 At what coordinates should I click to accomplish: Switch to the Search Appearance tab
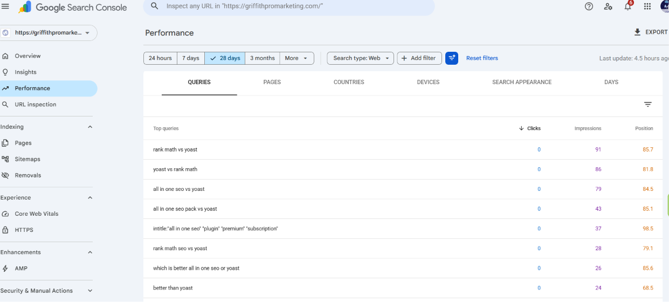[x=522, y=83]
